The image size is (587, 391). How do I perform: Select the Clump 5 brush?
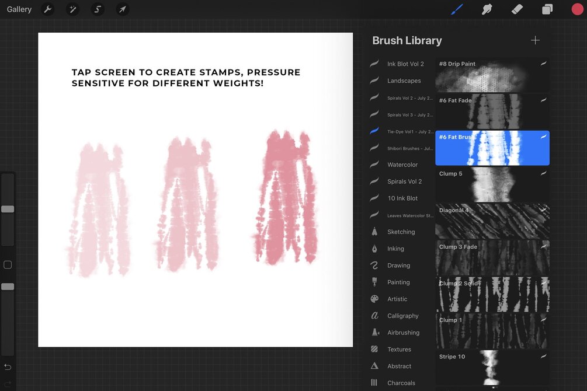[x=492, y=185]
